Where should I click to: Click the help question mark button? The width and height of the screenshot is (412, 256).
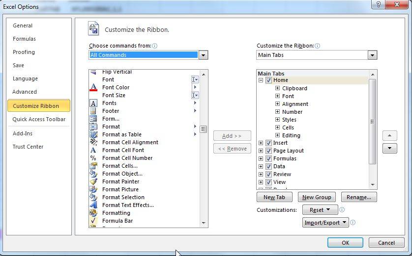coord(379,4)
